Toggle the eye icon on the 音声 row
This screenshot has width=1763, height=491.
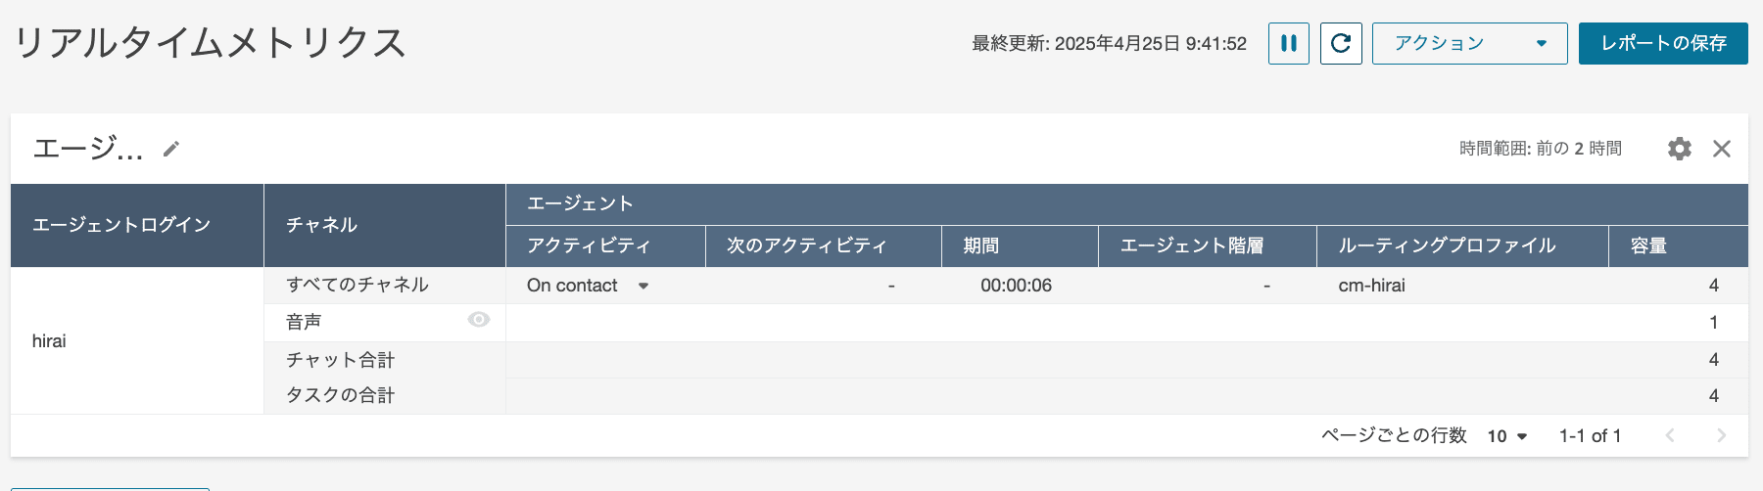point(479,320)
